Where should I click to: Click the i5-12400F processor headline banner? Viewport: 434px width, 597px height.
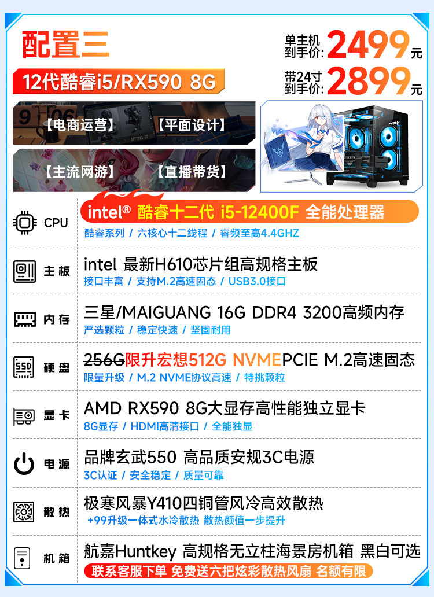(x=249, y=212)
